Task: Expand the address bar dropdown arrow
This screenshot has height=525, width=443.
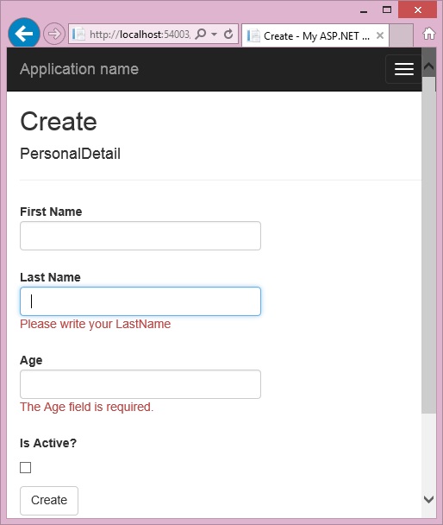Action: pos(215,35)
